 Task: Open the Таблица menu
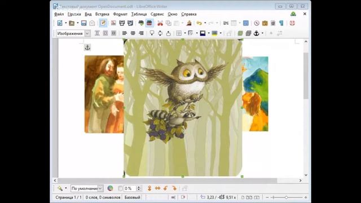coord(139,14)
